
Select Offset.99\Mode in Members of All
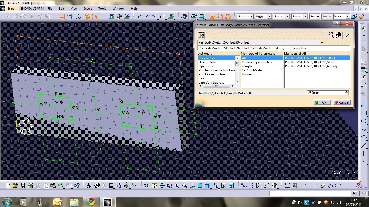[x=310, y=62]
